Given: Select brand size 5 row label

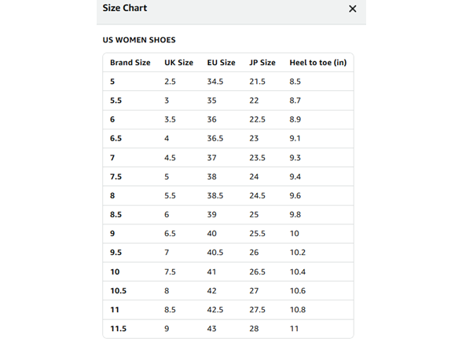Looking at the screenshot, I should [112, 82].
